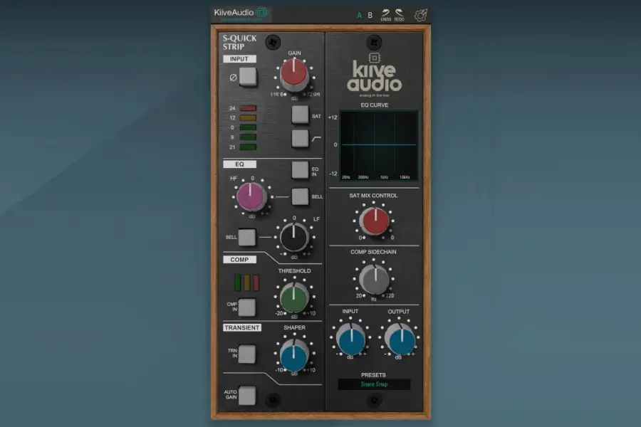The image size is (641, 427).
Task: Click the S-QUICK STRIP title
Action: coord(239,43)
